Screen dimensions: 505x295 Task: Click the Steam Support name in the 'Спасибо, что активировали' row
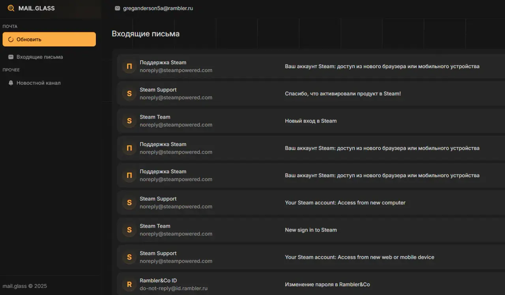pyautogui.click(x=158, y=90)
